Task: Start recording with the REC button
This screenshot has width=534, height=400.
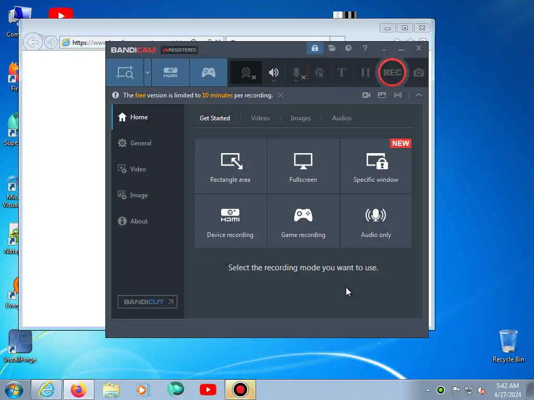Action: [392, 72]
